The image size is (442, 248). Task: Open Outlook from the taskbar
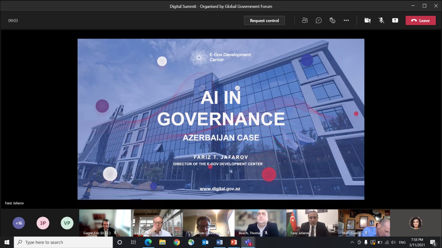(x=205, y=242)
